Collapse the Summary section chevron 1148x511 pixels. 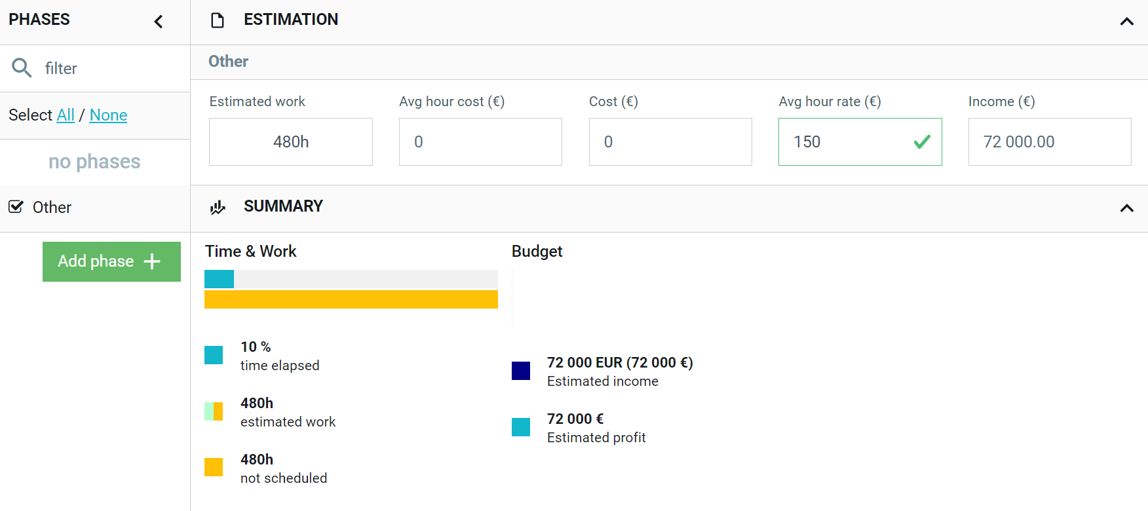click(1126, 208)
